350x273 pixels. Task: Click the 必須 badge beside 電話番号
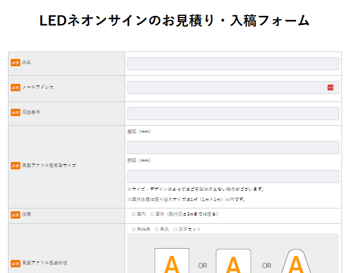click(15, 113)
